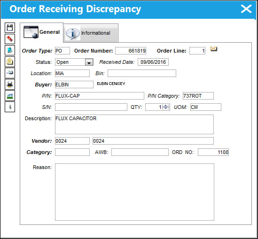Click the Order Line field
The image size is (258, 239).
[x=197, y=51]
